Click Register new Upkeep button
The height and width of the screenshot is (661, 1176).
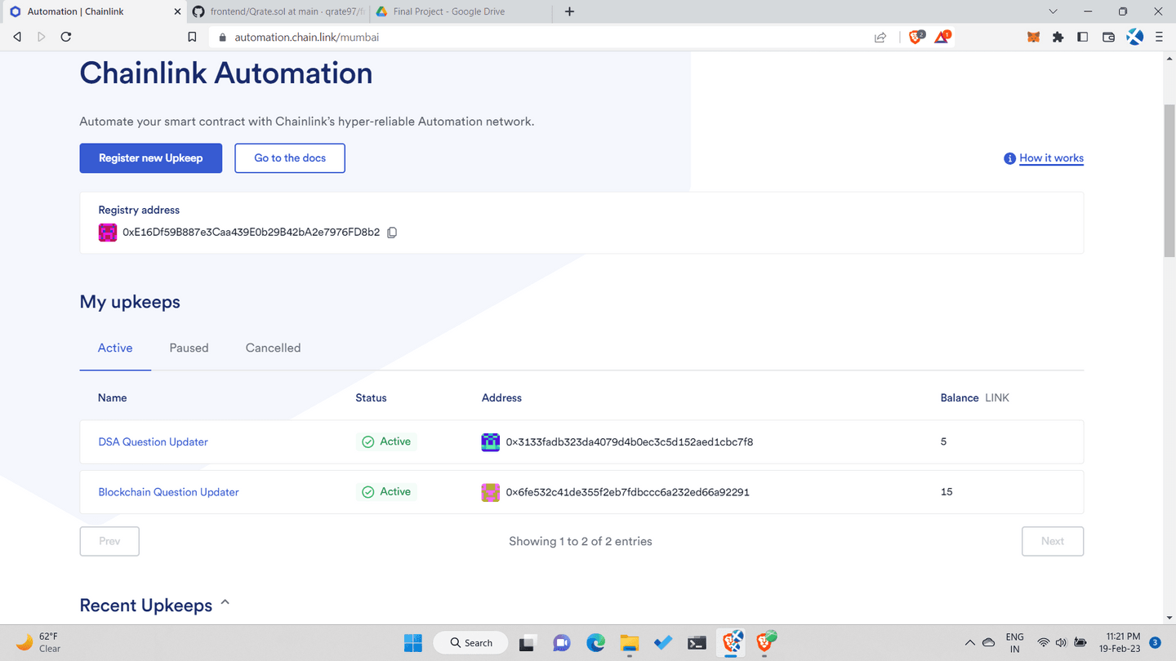coord(151,158)
